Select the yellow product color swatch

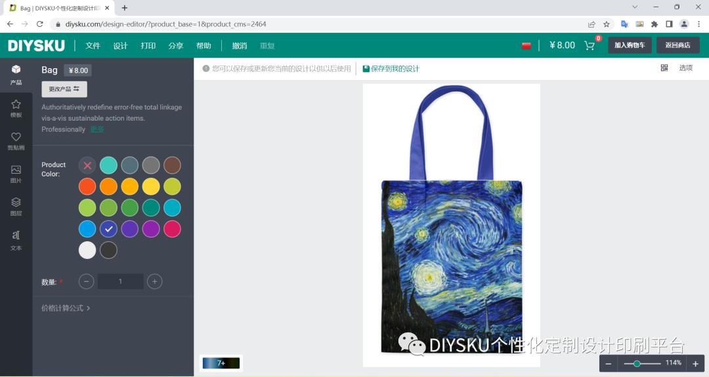click(x=151, y=186)
